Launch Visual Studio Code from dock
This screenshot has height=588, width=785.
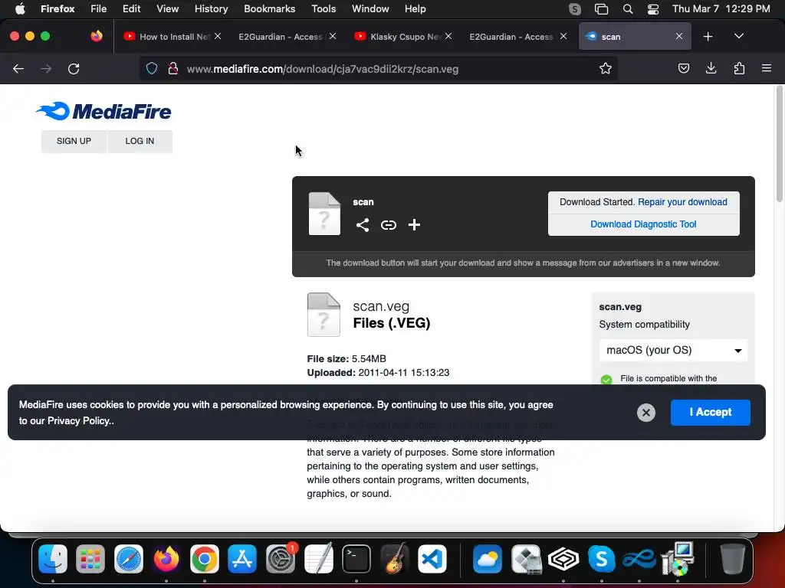432,558
